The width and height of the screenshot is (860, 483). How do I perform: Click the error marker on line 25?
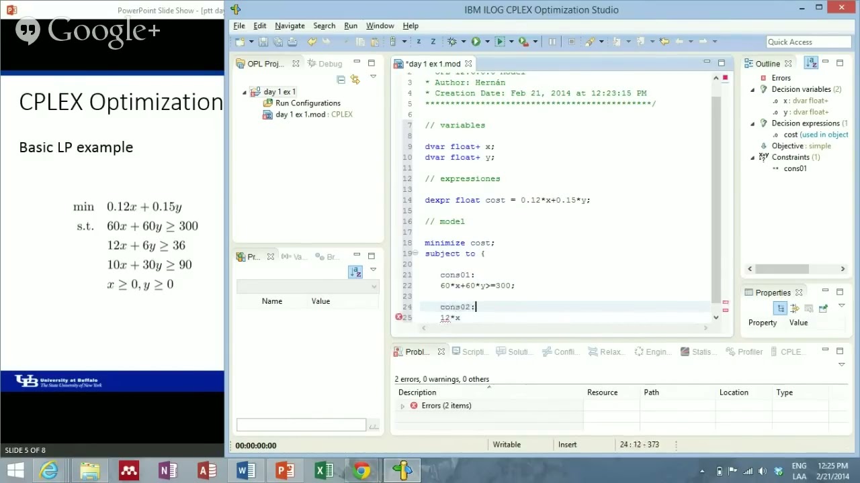[399, 317]
